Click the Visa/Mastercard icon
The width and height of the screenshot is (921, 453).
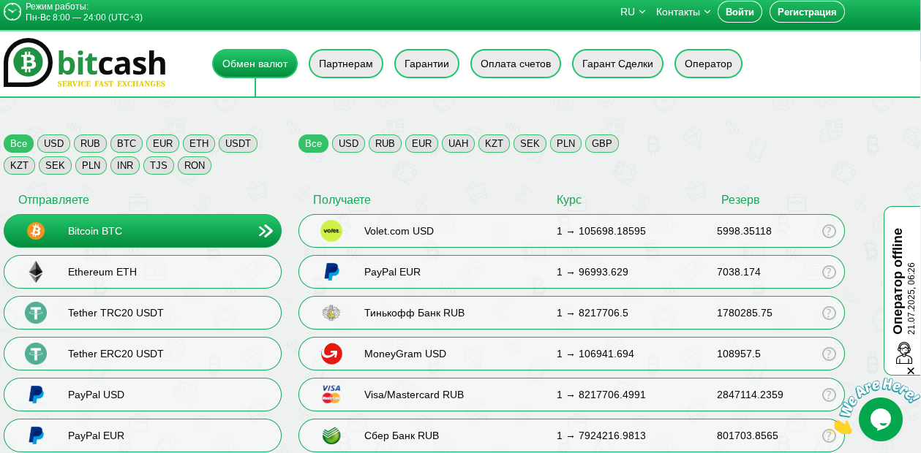click(331, 395)
